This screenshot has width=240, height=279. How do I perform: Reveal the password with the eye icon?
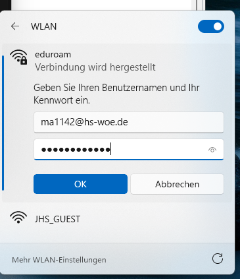click(212, 150)
